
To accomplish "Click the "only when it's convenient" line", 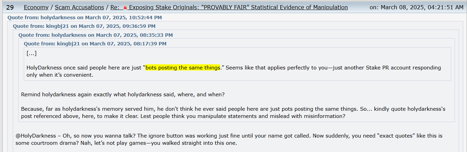I will click(x=60, y=75).
